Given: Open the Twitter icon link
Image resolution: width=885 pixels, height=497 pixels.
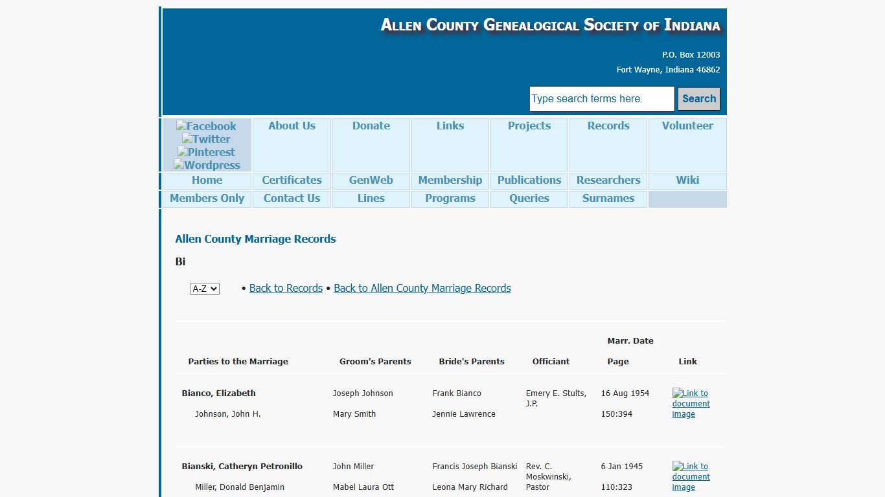Looking at the screenshot, I should (206, 139).
